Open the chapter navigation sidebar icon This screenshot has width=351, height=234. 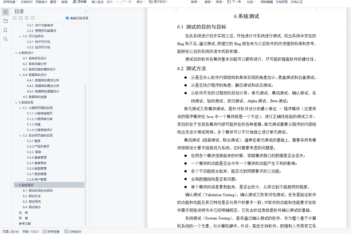tap(6, 21)
